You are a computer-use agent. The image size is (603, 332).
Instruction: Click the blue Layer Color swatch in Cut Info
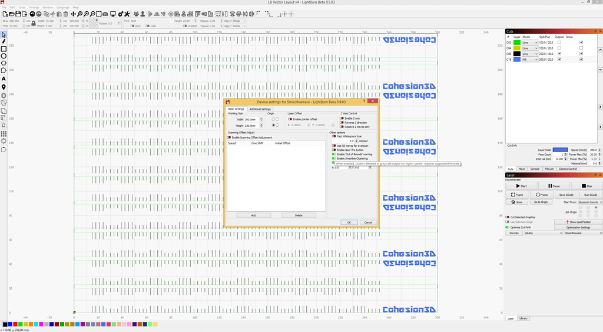click(x=561, y=150)
